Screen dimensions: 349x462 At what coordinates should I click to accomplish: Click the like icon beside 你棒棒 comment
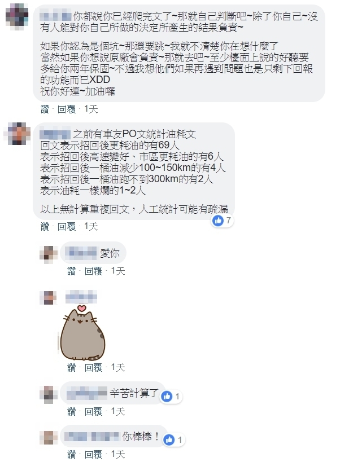tap(169, 440)
